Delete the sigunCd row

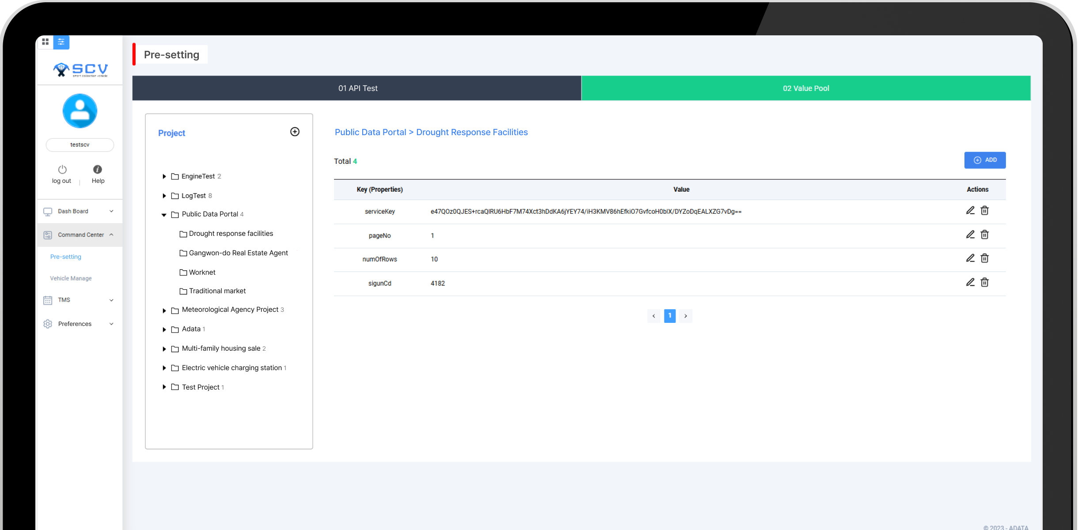(985, 282)
